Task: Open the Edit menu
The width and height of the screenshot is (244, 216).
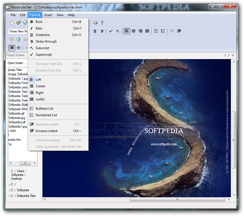Action: click(23, 15)
